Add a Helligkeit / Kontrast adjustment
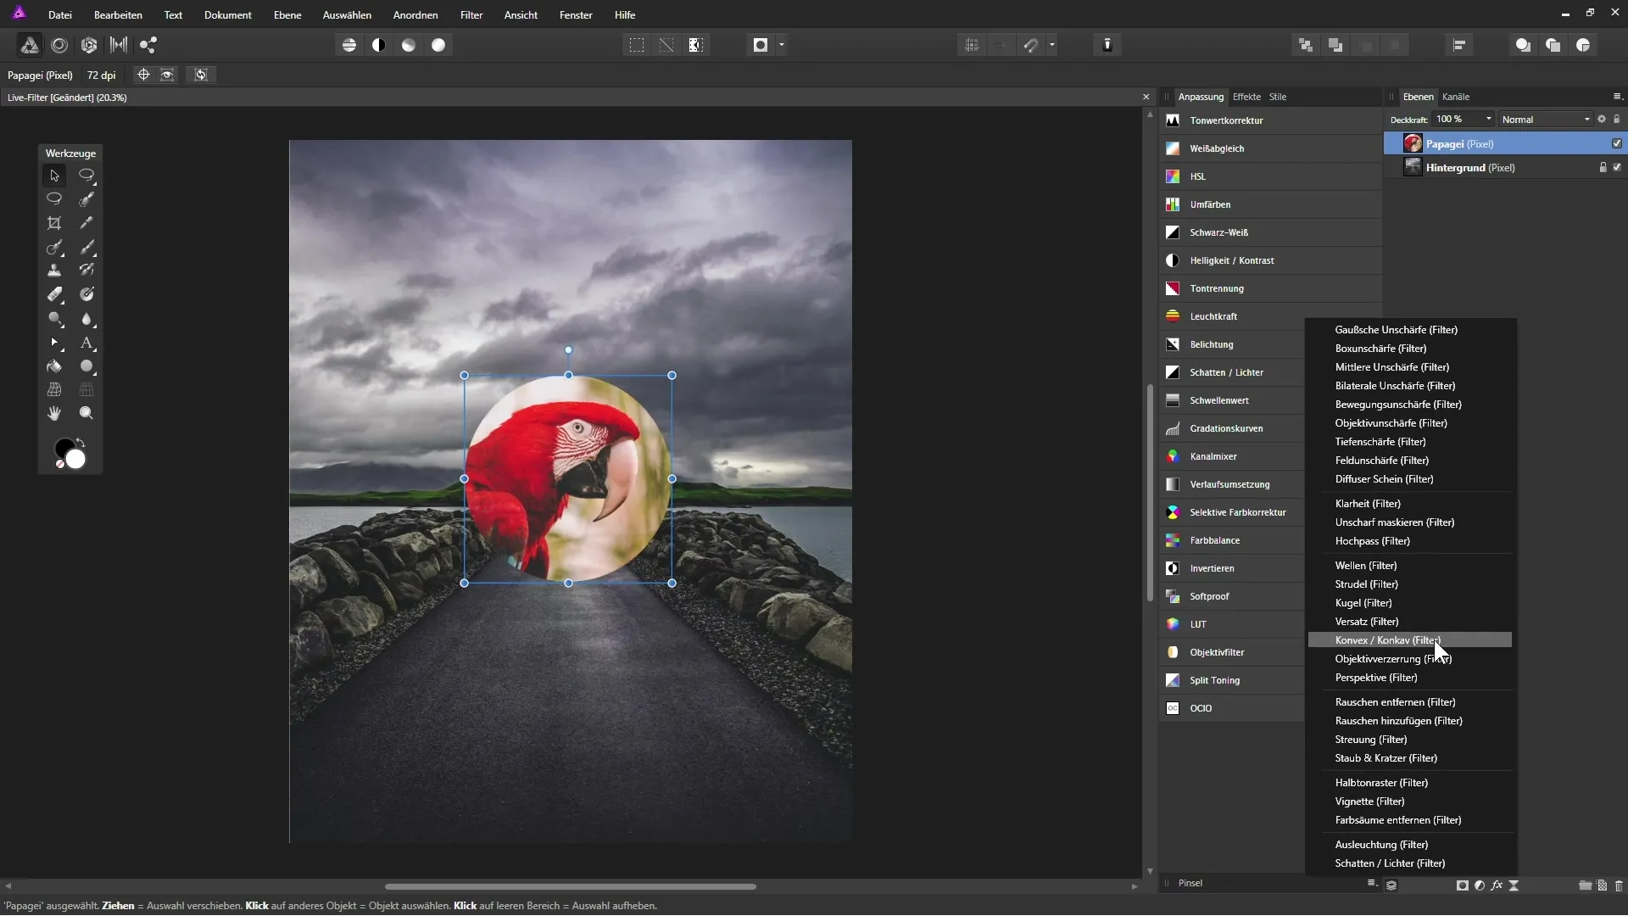Image resolution: width=1628 pixels, height=916 pixels. [1269, 260]
